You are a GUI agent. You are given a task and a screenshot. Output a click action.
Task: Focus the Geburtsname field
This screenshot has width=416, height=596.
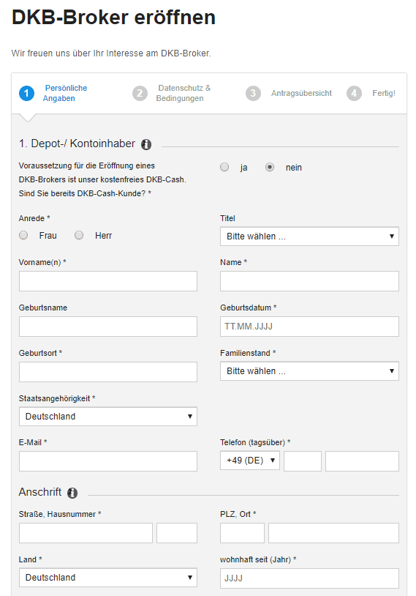point(108,327)
